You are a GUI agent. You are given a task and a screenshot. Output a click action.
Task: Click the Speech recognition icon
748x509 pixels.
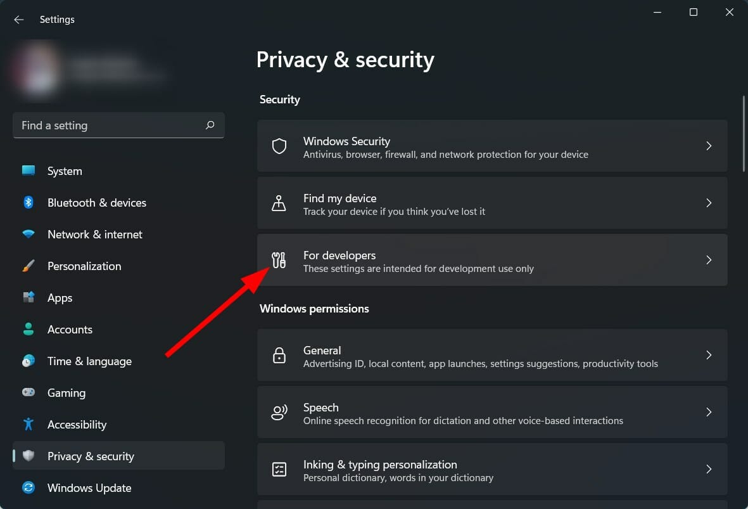[x=279, y=413]
